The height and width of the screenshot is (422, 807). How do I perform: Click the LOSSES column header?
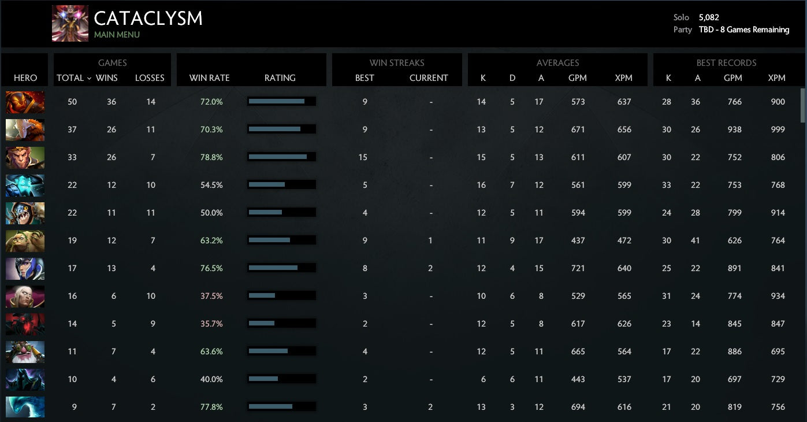pyautogui.click(x=150, y=78)
